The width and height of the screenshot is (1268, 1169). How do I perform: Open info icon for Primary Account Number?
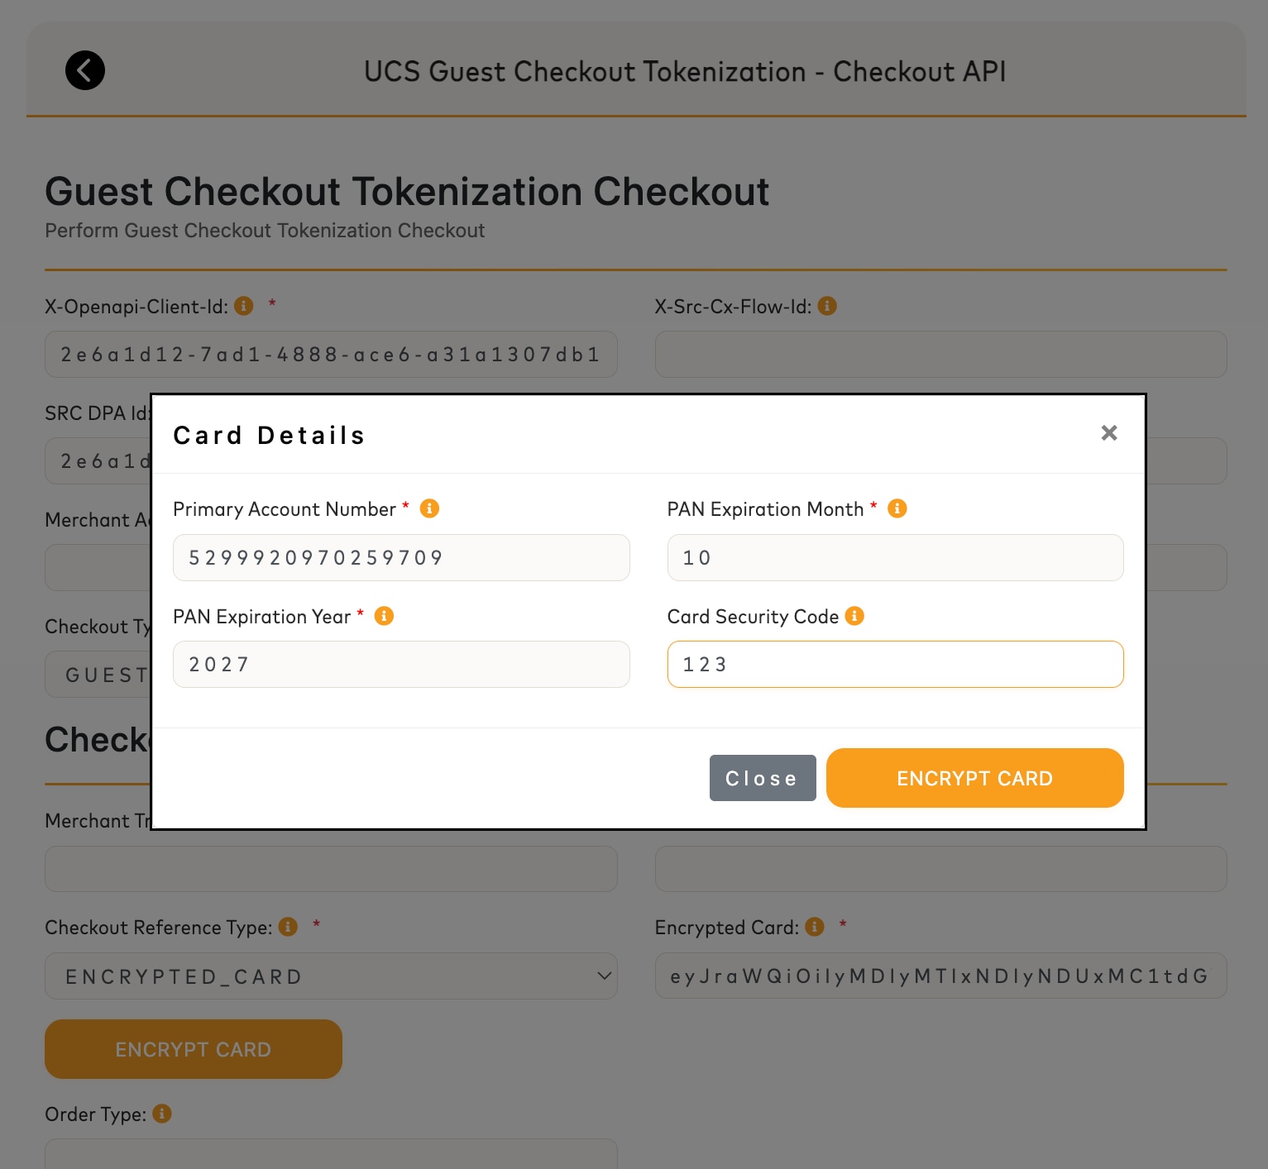coord(429,508)
